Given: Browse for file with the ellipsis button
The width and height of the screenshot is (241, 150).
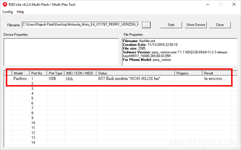Looking at the screenshot, I should (x=146, y=25).
